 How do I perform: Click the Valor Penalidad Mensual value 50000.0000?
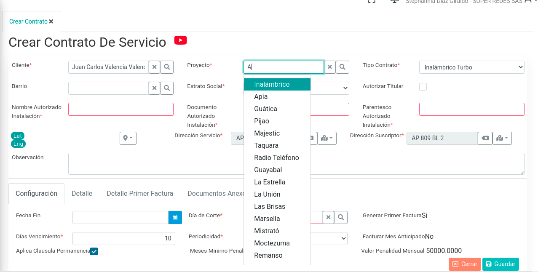444,251
